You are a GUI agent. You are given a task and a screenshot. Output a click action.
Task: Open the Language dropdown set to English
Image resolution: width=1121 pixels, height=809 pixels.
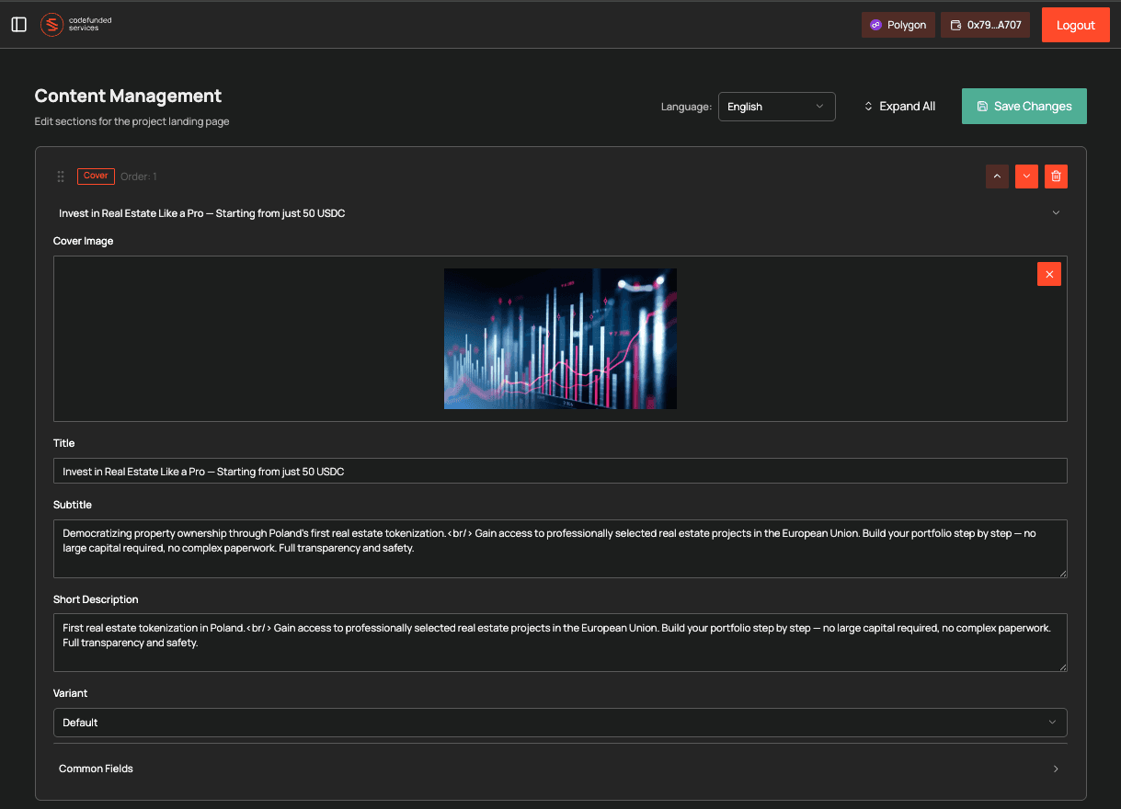[x=776, y=106]
